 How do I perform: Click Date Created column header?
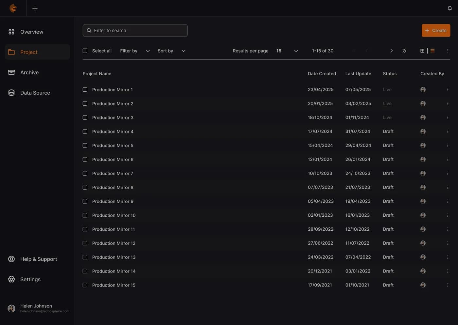click(322, 74)
